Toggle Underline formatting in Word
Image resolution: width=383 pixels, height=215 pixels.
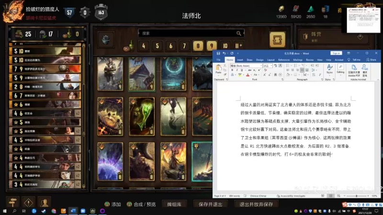click(242, 70)
